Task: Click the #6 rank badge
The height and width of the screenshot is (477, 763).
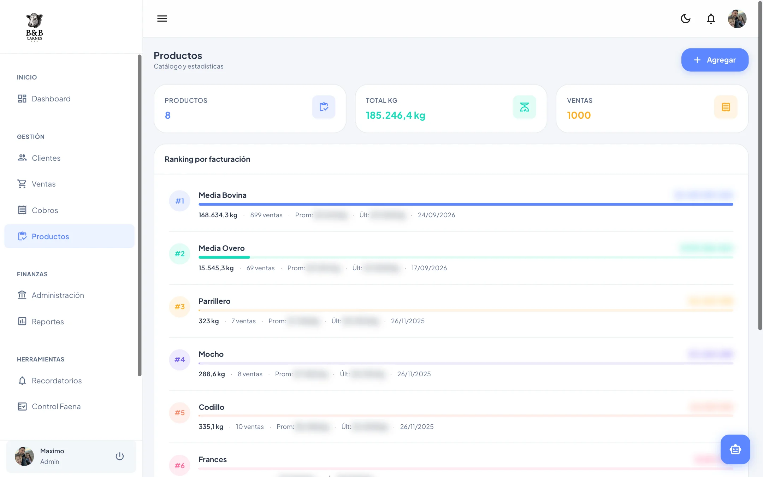Action: [x=180, y=465]
